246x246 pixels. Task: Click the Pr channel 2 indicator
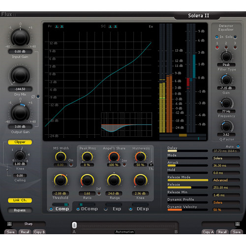[x=61, y=27]
